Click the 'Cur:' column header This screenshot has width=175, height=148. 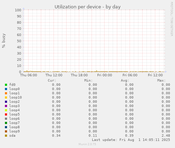pyautogui.click(x=52, y=81)
